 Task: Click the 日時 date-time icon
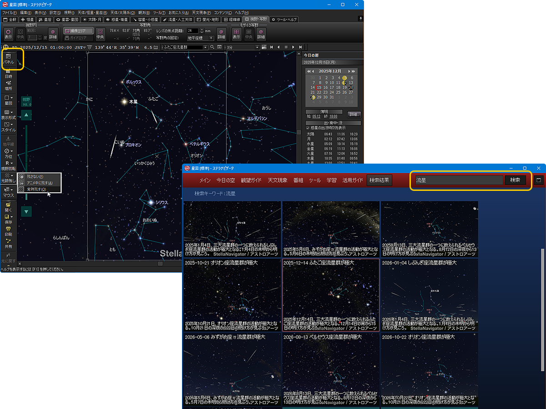[9, 74]
